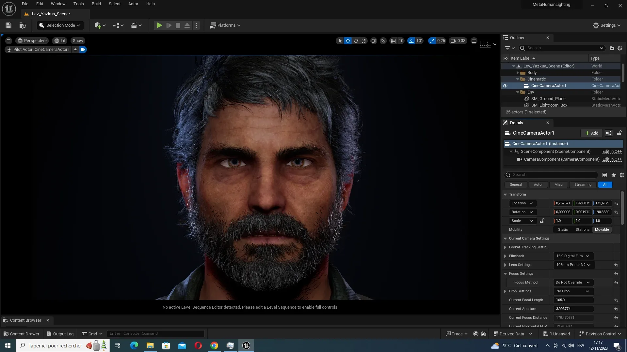The image size is (627, 352).
Task: Click eject pilot actor icon
Action: (x=75, y=50)
